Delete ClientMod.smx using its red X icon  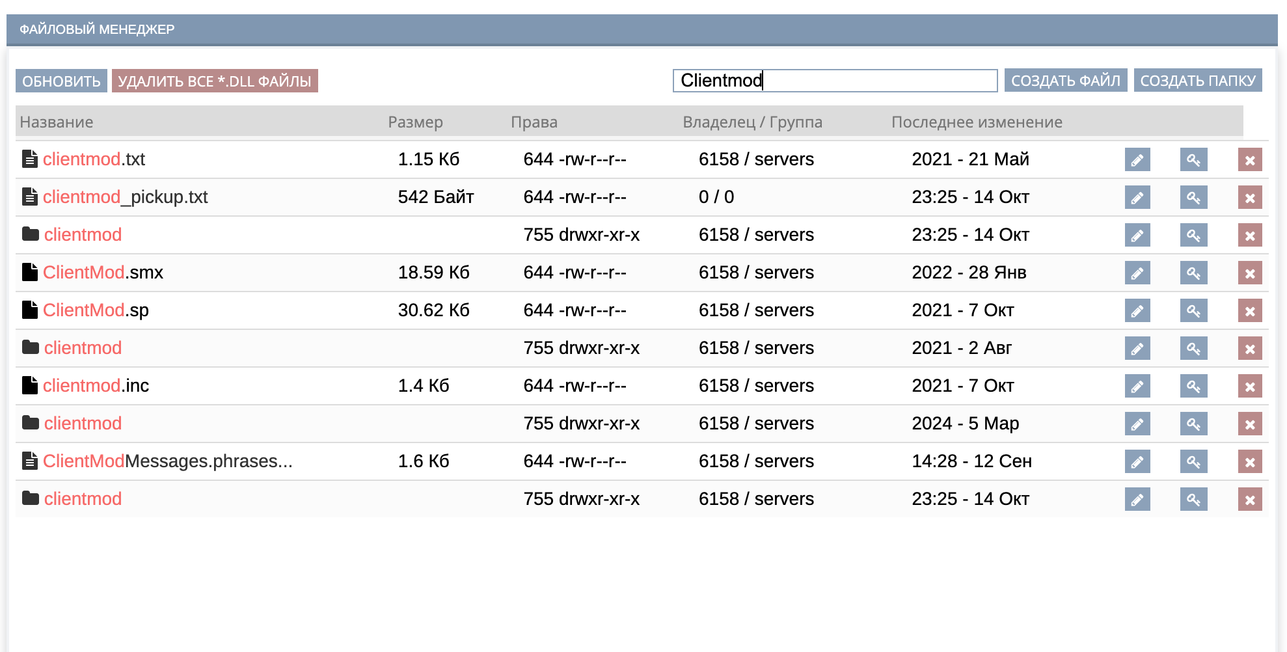click(x=1249, y=273)
